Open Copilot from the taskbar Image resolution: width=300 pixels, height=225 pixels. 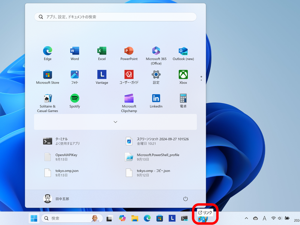coord(122,218)
